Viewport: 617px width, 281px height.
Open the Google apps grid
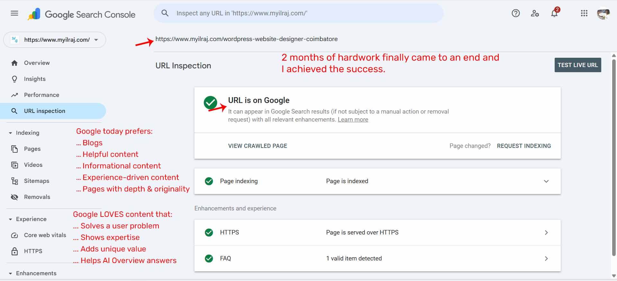coord(584,13)
